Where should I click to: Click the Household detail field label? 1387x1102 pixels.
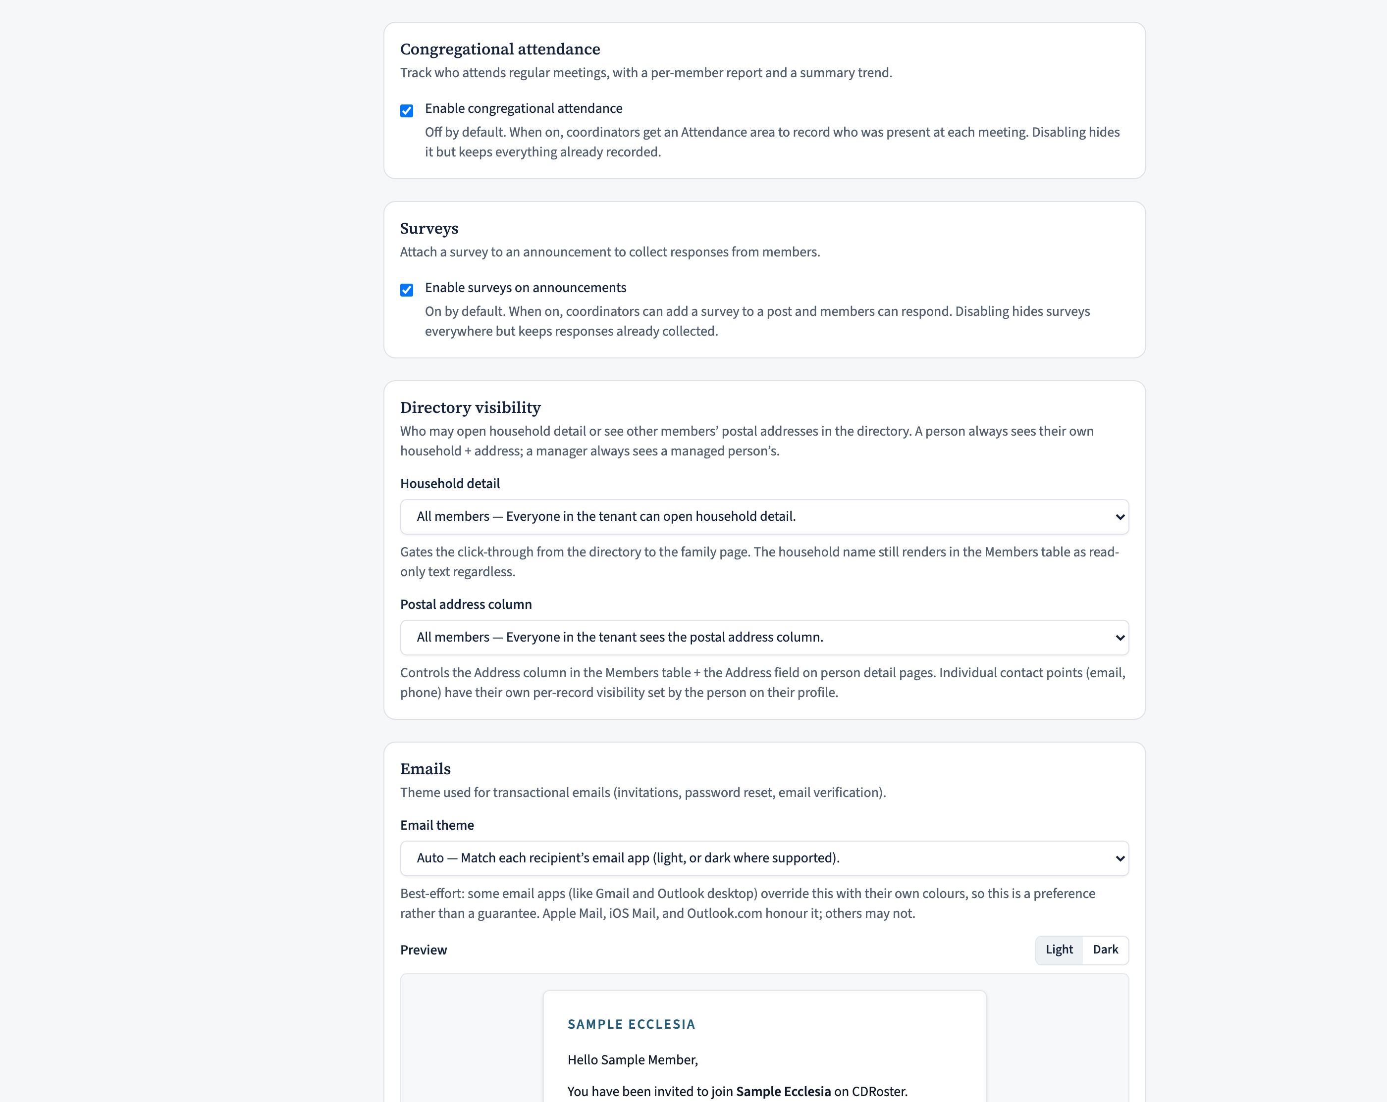point(450,484)
